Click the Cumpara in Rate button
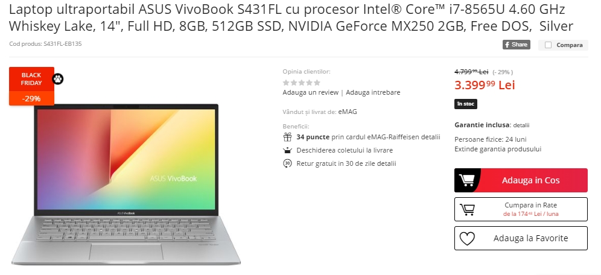This screenshot has height=275, width=601. point(521,209)
